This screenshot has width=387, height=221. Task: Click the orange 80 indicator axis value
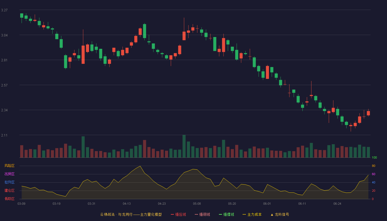[373, 166]
